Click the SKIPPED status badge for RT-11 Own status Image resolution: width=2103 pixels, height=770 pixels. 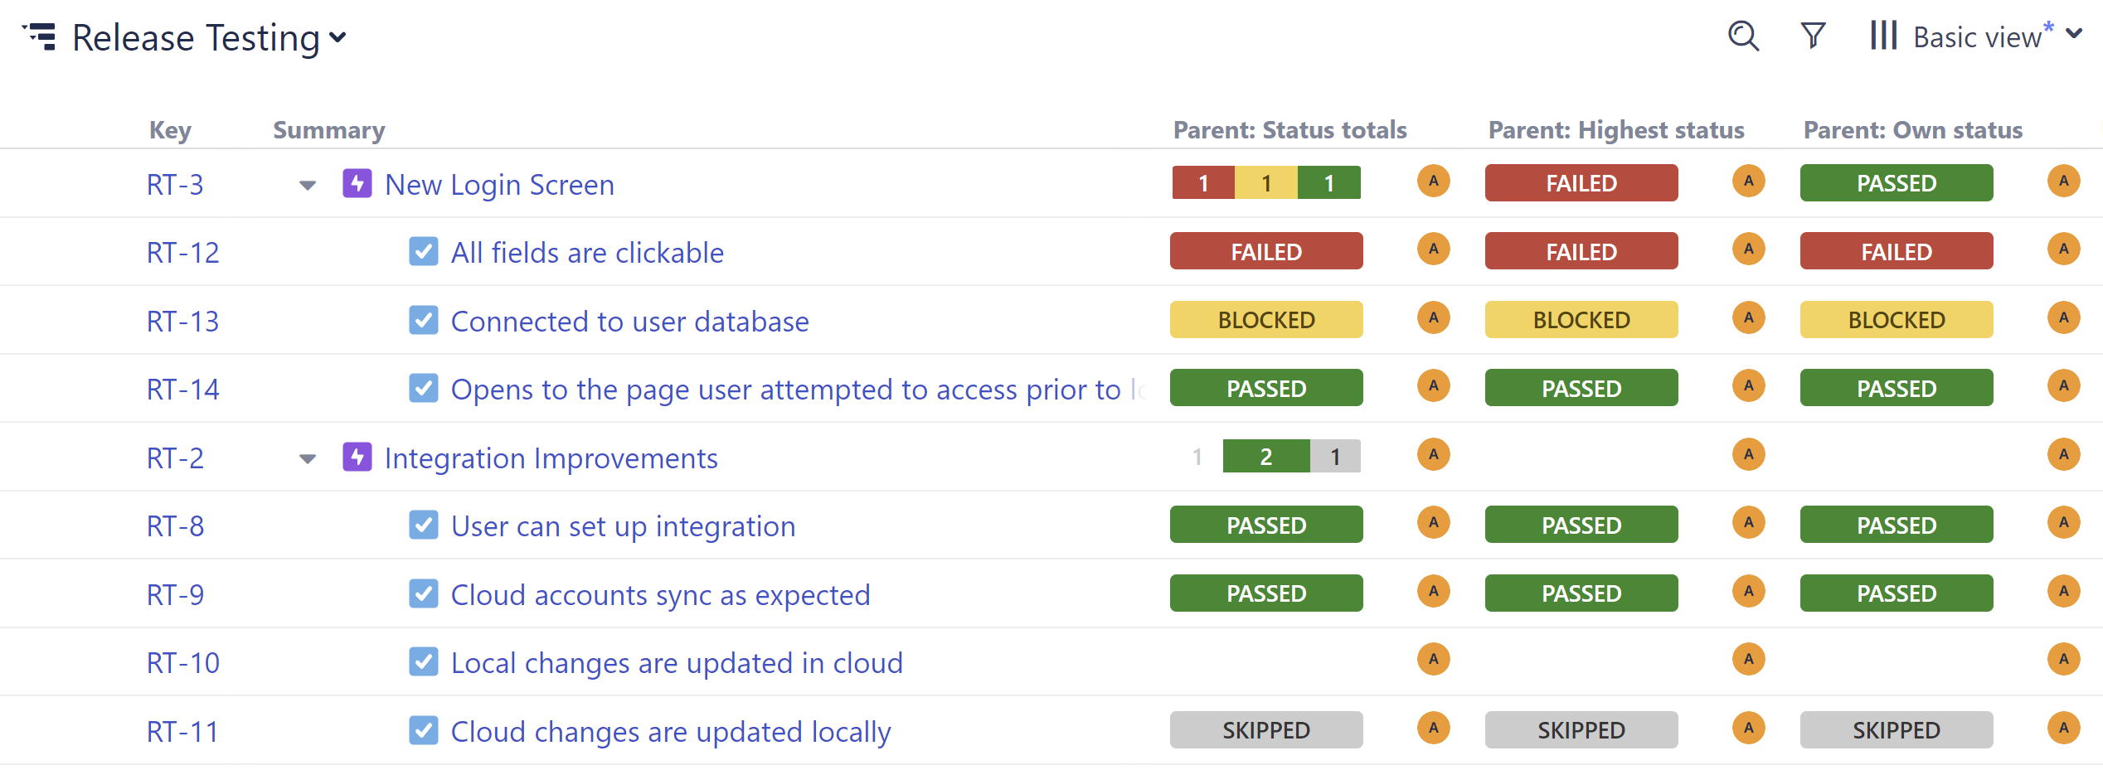tap(1897, 730)
